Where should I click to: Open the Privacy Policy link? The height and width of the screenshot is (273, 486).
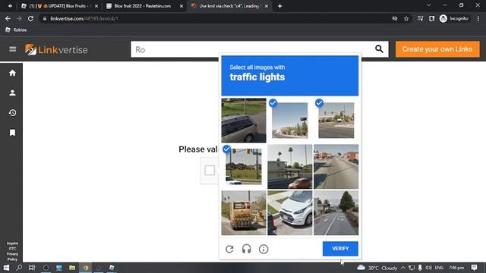click(12, 256)
